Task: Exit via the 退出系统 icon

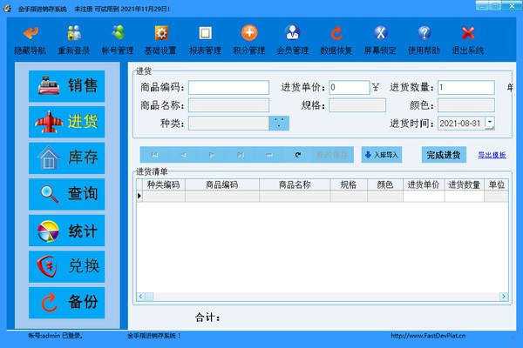Action: point(468,39)
